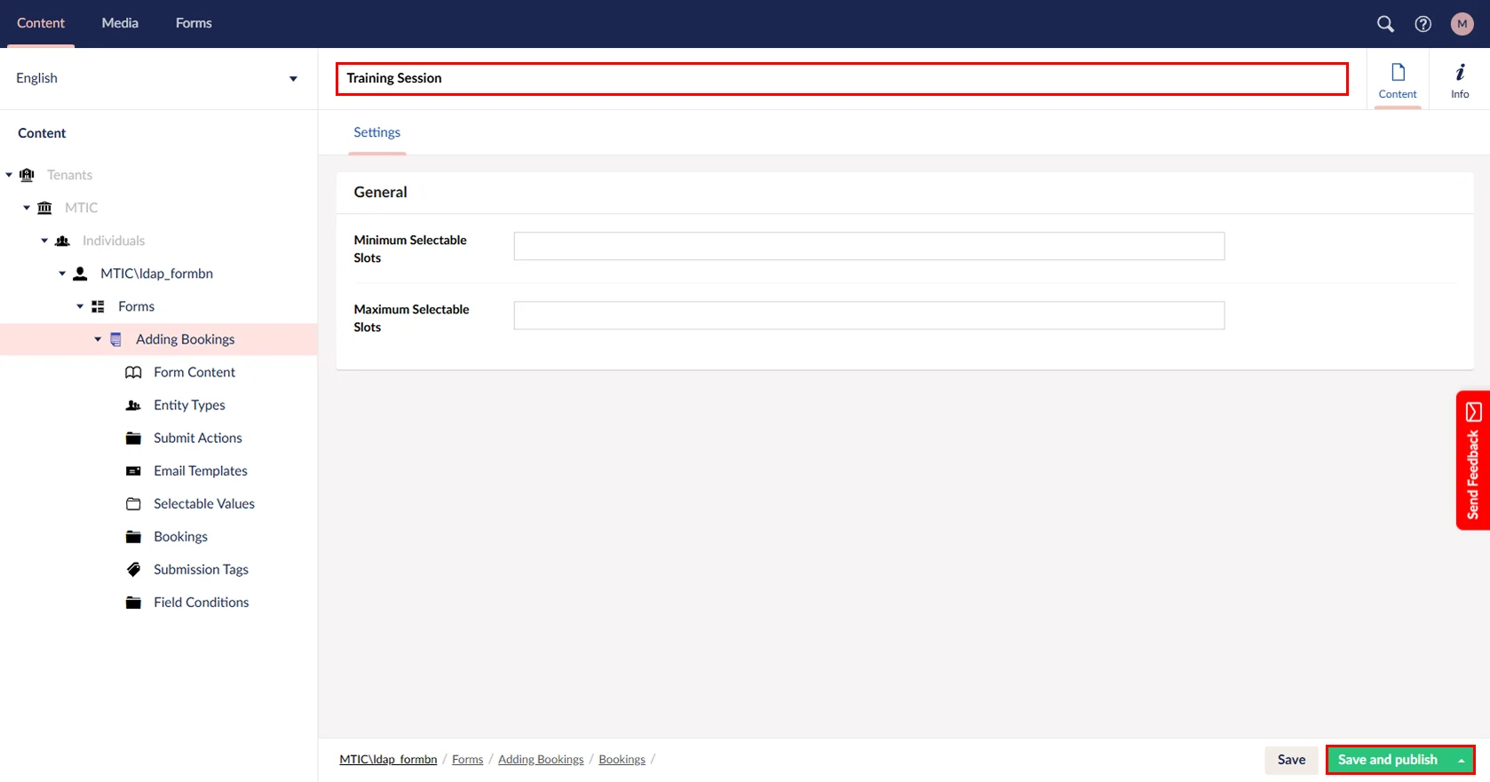The image size is (1490, 782).
Task: Follow the Bookings breadcrumb link
Action: point(622,760)
